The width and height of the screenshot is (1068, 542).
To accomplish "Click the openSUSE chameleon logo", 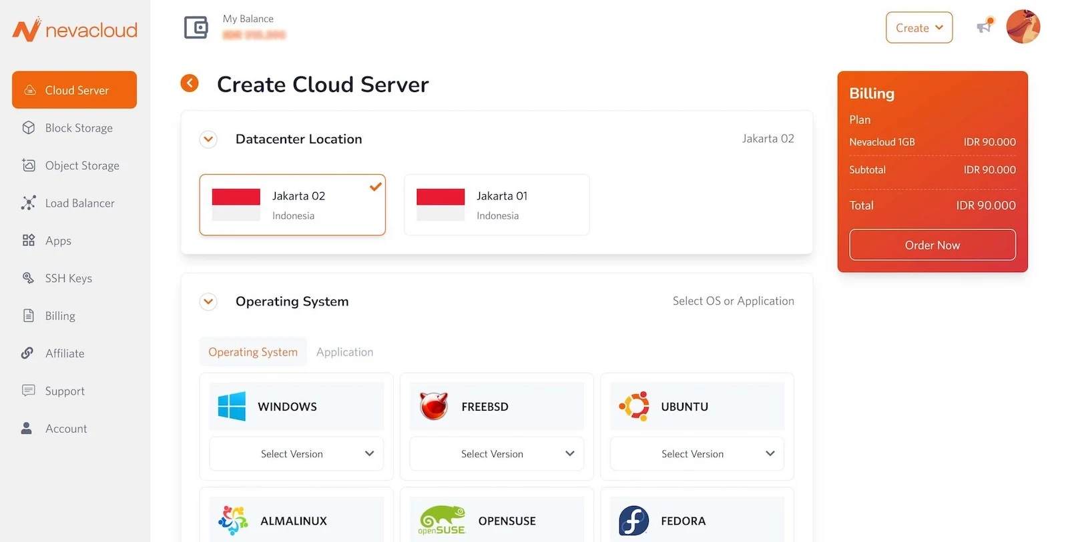I will point(441,521).
